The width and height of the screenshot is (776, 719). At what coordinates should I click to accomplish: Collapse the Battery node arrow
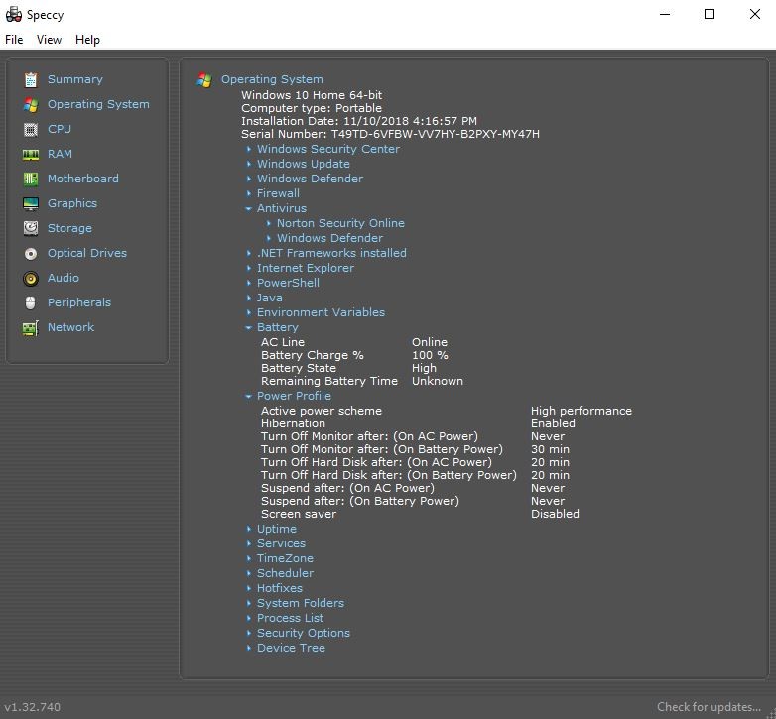coord(248,327)
